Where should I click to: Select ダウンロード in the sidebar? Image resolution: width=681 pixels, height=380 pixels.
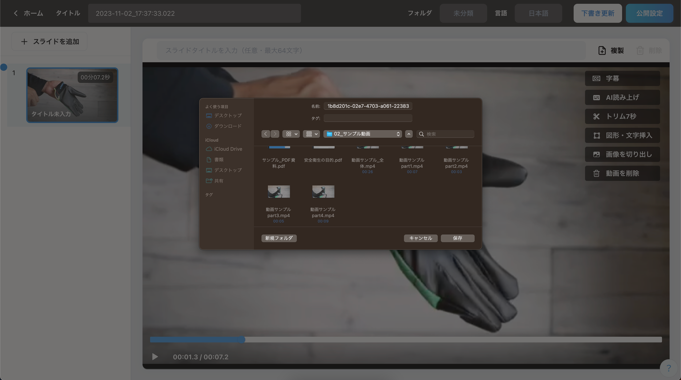(x=227, y=126)
